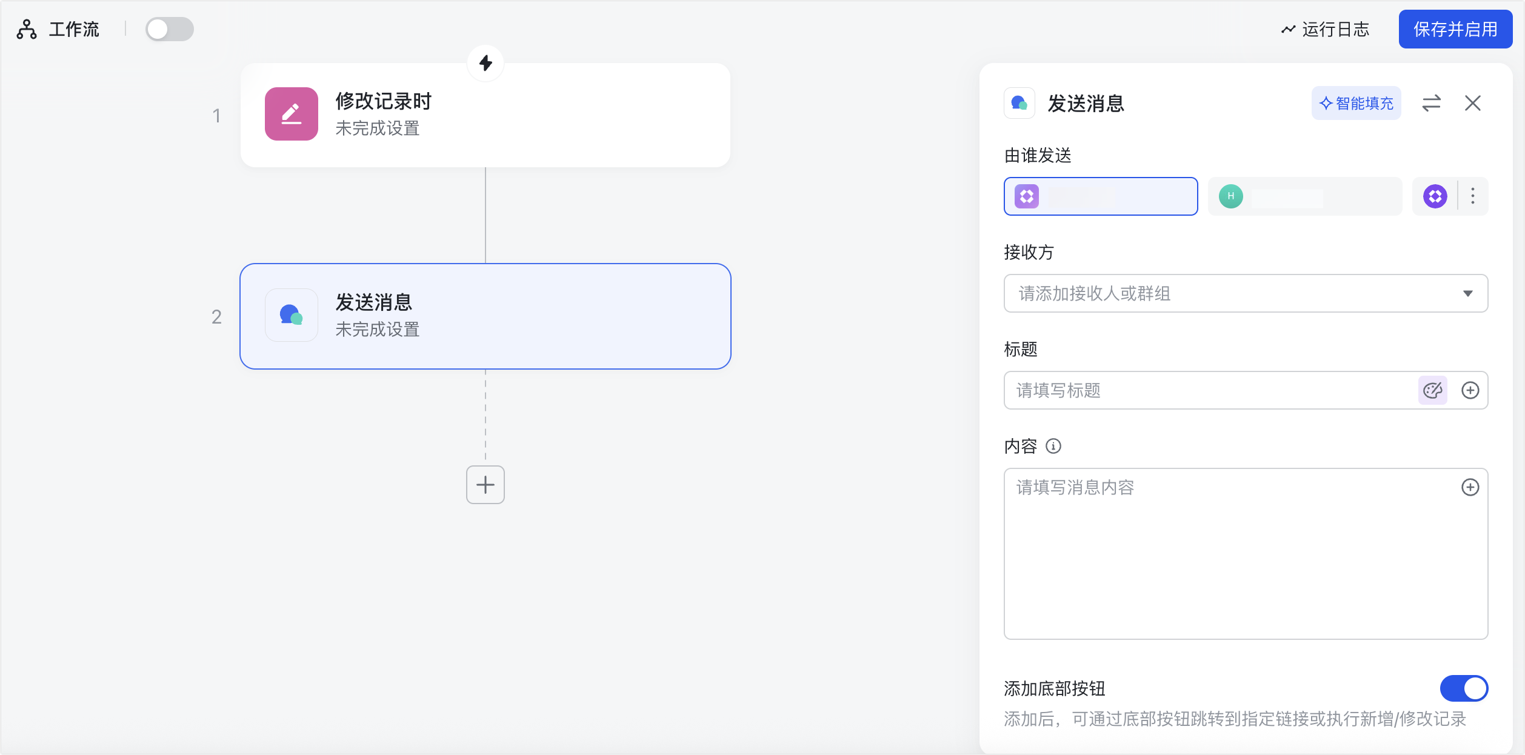Click the workflow icon at top left
Image resolution: width=1525 pixels, height=755 pixels.
[27, 29]
